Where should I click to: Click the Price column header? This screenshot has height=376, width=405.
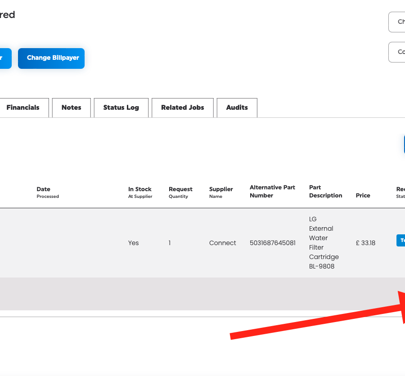tap(363, 196)
